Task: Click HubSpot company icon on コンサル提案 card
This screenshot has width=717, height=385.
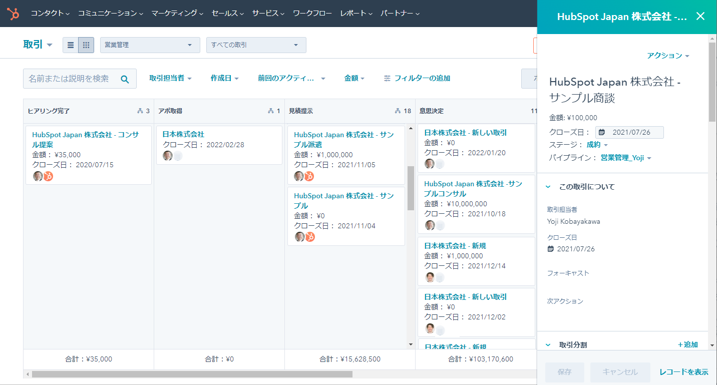Action: 48,176
